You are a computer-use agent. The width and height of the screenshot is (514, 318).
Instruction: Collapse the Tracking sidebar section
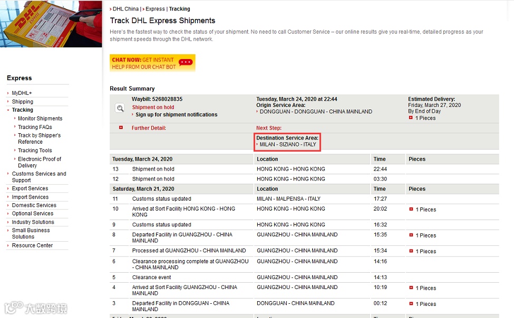23,110
